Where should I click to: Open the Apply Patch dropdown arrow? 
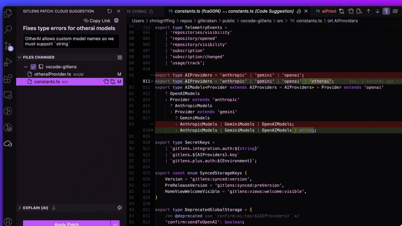click(x=115, y=224)
